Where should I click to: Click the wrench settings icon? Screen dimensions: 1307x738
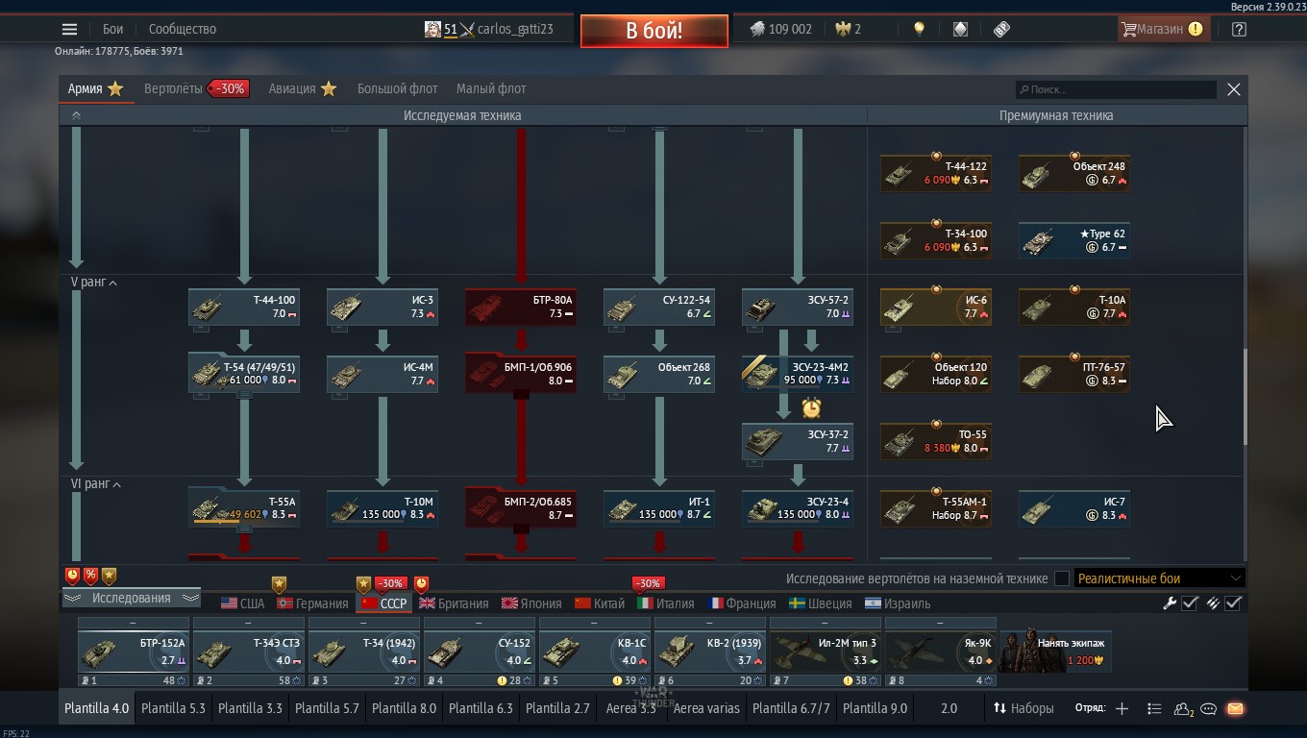pyautogui.click(x=1170, y=603)
